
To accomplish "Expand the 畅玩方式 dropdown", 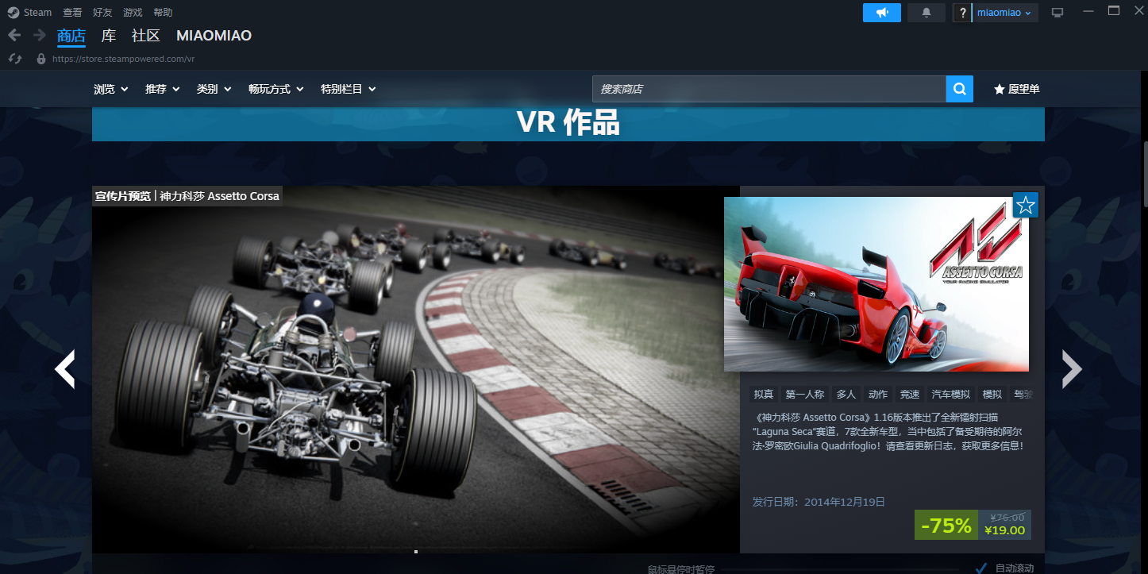I will point(275,89).
